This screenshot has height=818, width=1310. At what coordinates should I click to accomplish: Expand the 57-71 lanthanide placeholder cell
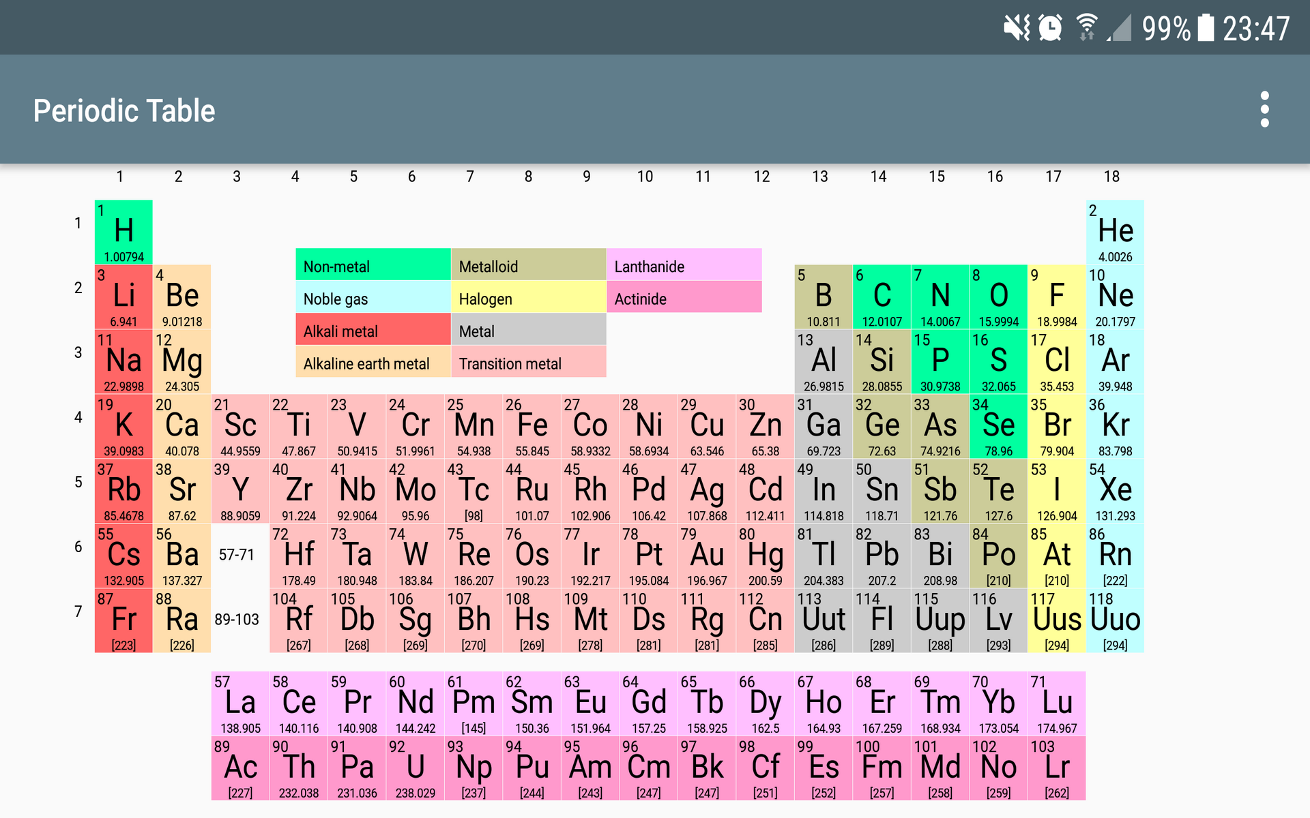(237, 556)
